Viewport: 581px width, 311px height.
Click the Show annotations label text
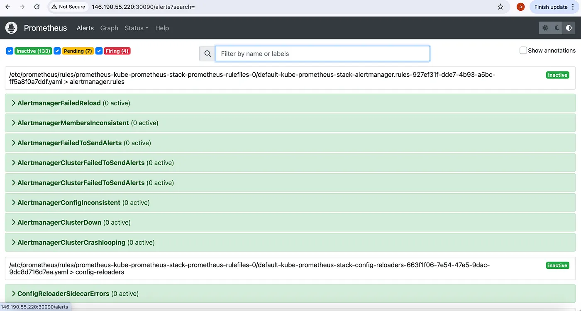[552, 50]
